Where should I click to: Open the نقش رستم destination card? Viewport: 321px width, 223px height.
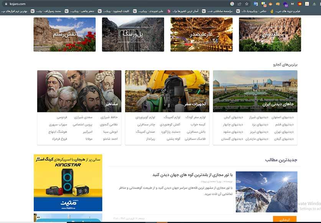tap(64, 34)
